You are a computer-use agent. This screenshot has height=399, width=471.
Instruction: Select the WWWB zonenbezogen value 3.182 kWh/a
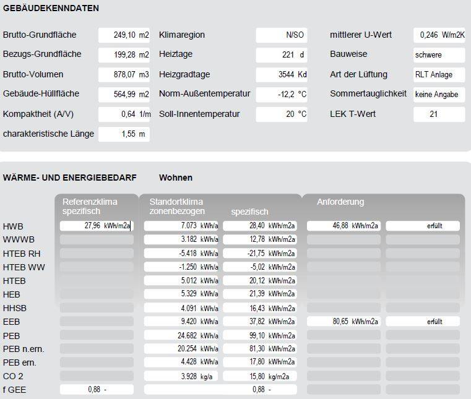[x=181, y=239]
